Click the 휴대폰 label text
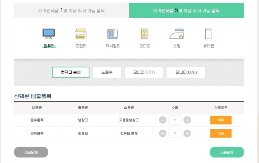The image size is (259, 163). click(x=209, y=46)
